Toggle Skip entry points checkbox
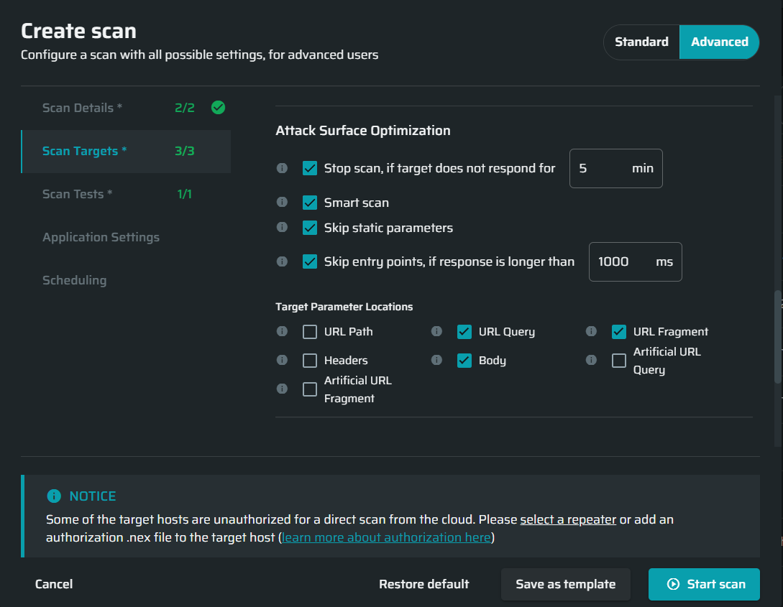Screen dimensions: 783x607 point(310,261)
